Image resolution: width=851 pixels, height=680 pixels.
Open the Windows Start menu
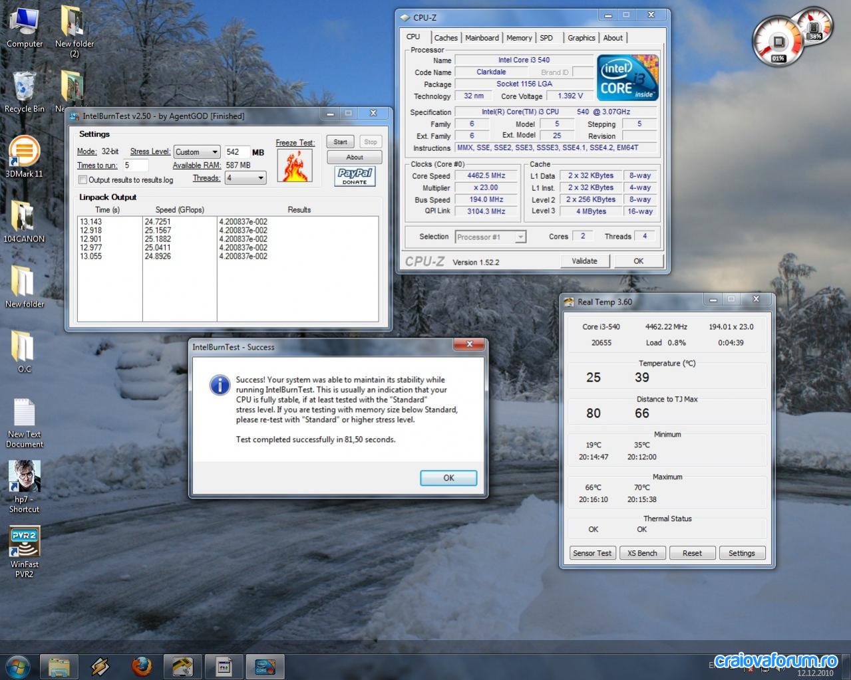point(18,665)
